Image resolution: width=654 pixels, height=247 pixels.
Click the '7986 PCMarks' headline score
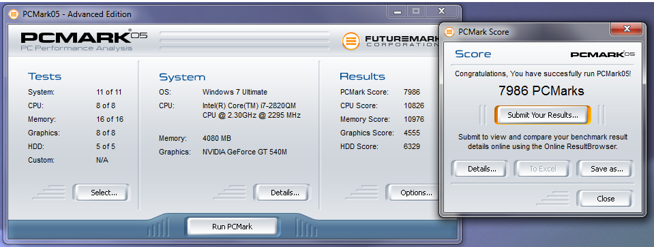coord(541,90)
